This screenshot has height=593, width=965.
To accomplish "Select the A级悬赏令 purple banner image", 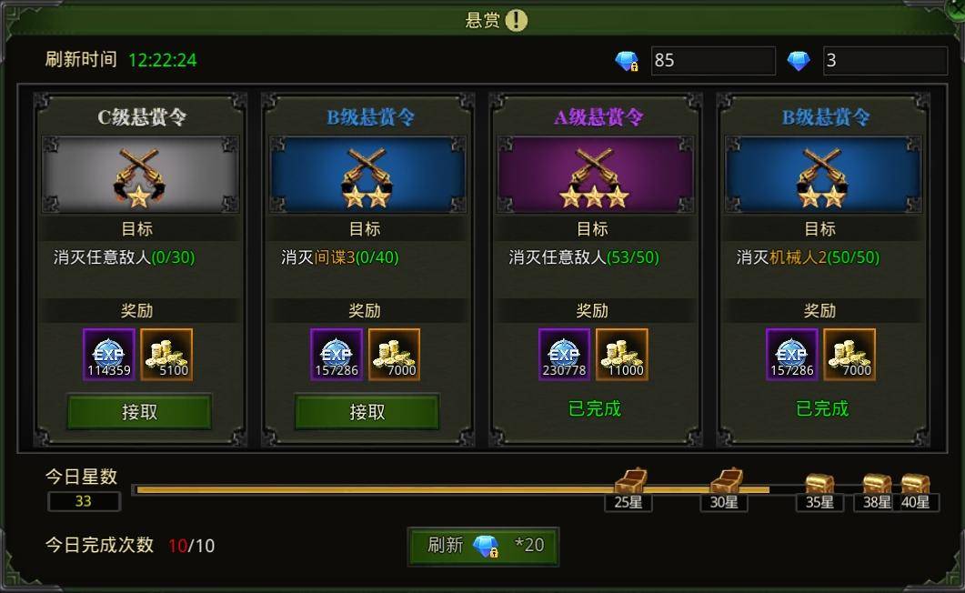I will 595,175.
